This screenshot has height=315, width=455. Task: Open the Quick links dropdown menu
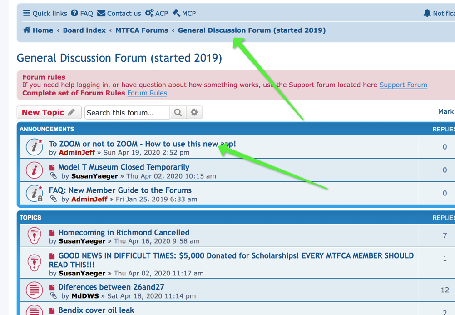45,13
